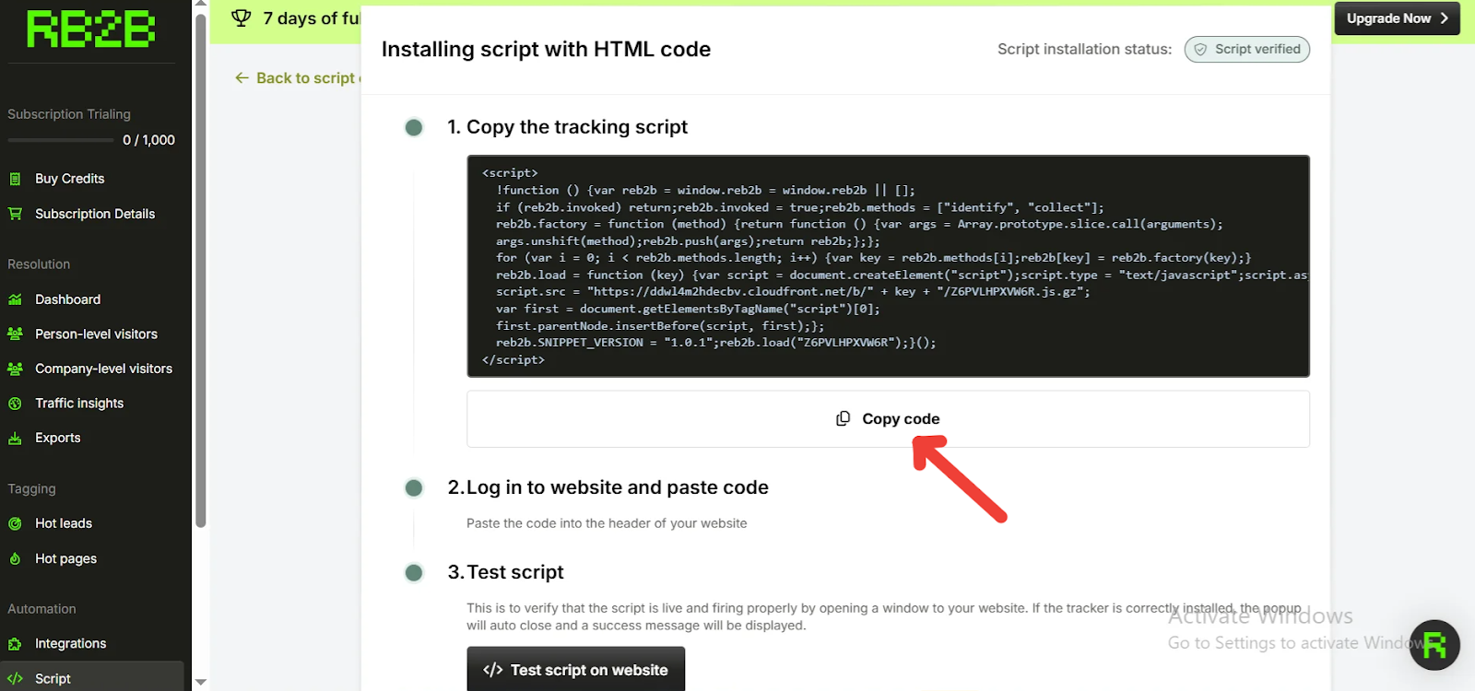Select the Script sidebar item
Viewport: 1475px width, 691px height.
click(x=92, y=677)
